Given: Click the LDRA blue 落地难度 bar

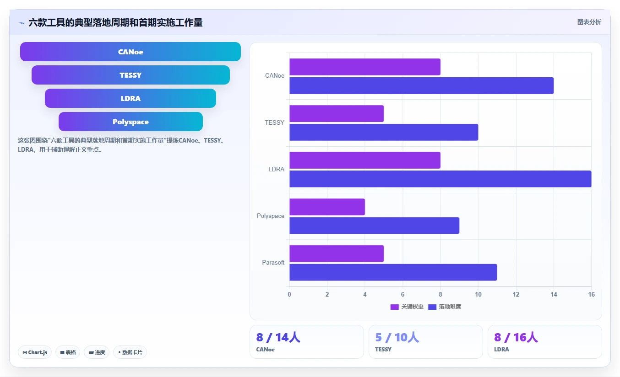Looking at the screenshot, I should [x=440, y=179].
